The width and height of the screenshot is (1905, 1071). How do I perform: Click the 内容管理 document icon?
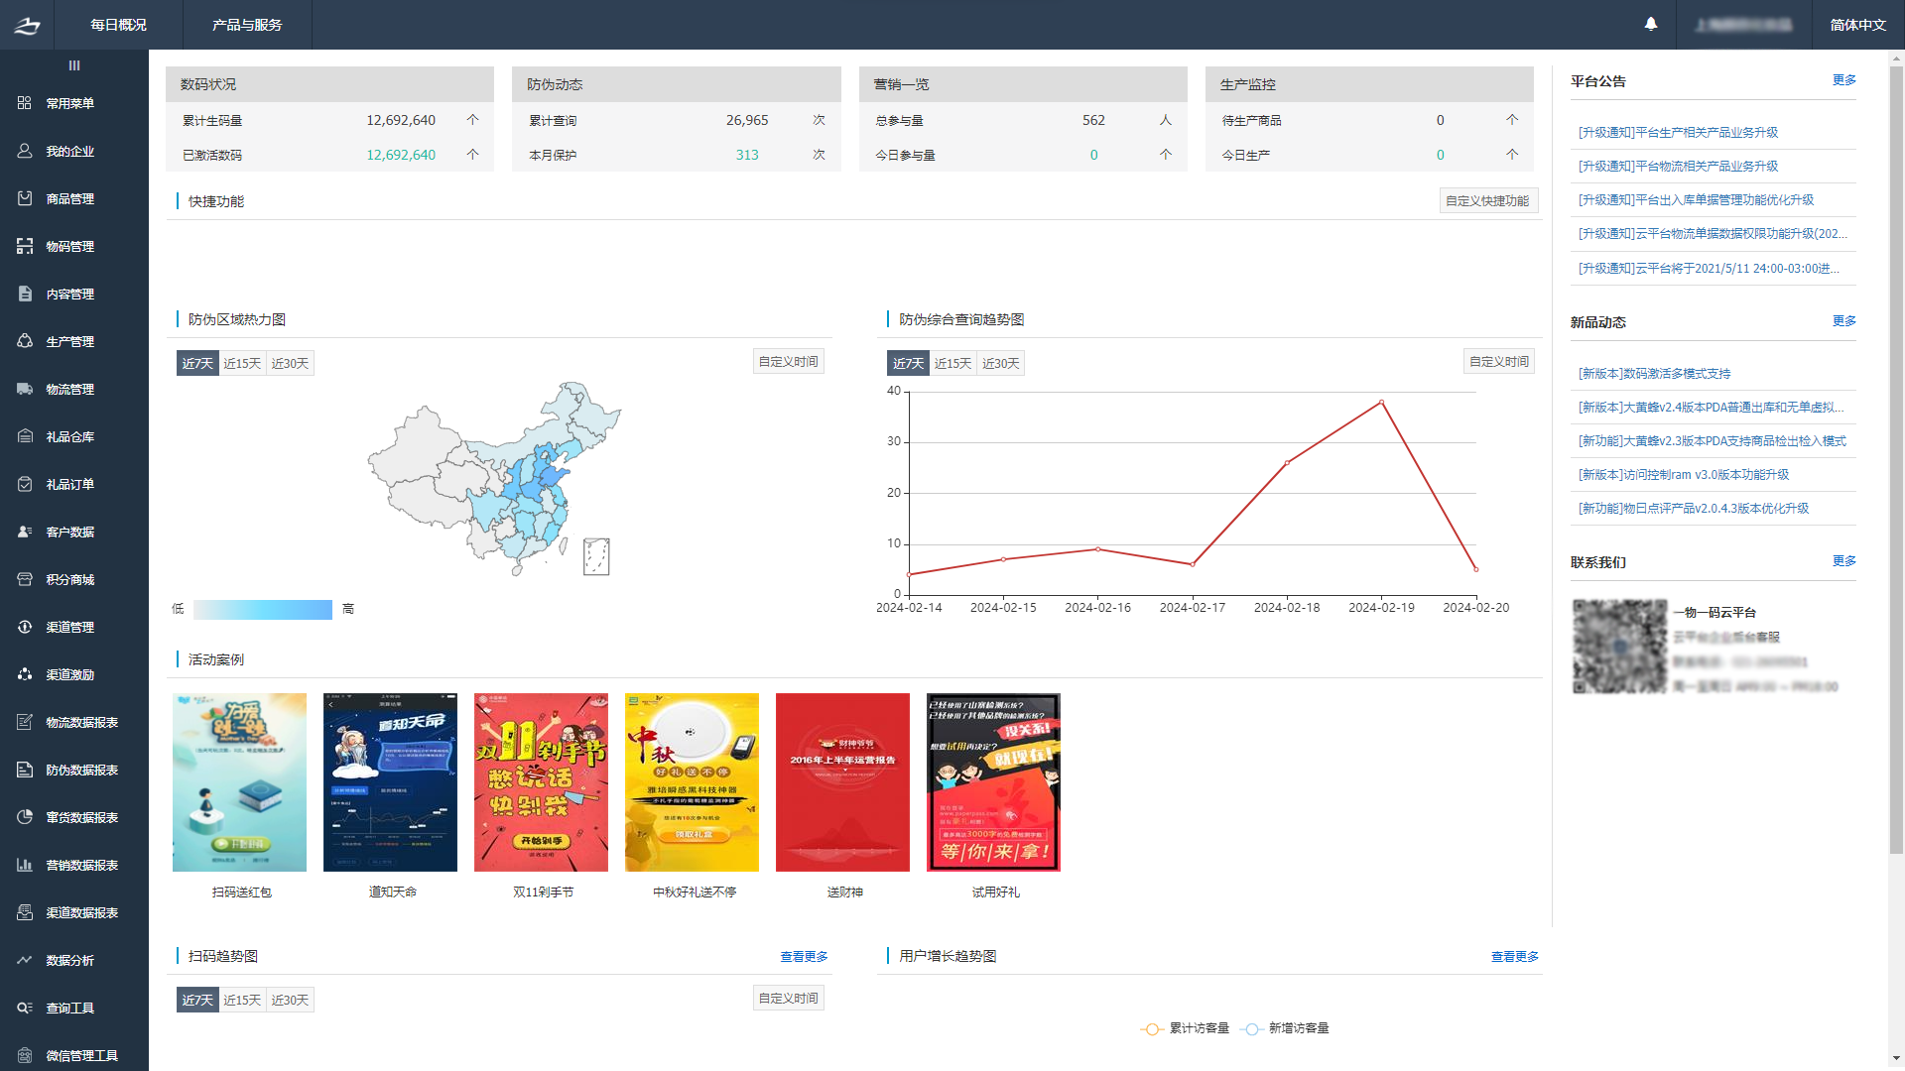[x=25, y=294]
